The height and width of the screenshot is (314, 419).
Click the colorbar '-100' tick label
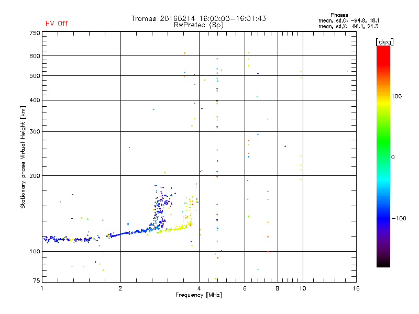pos(399,218)
